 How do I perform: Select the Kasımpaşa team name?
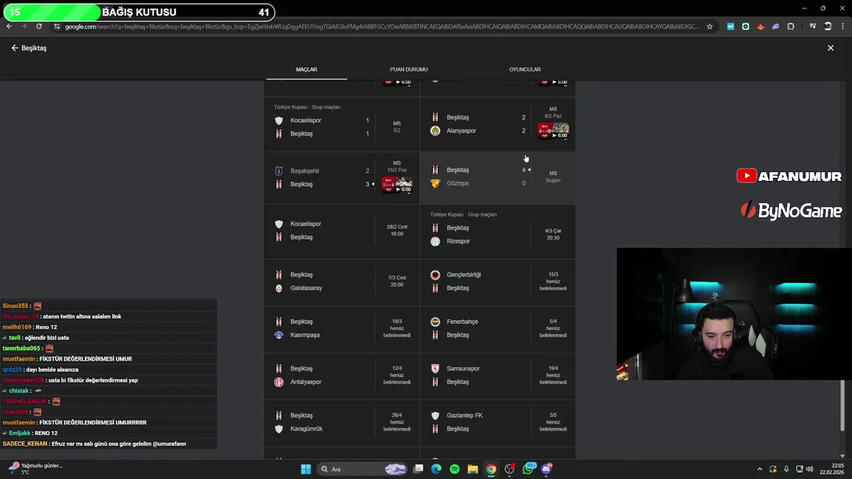pos(305,335)
